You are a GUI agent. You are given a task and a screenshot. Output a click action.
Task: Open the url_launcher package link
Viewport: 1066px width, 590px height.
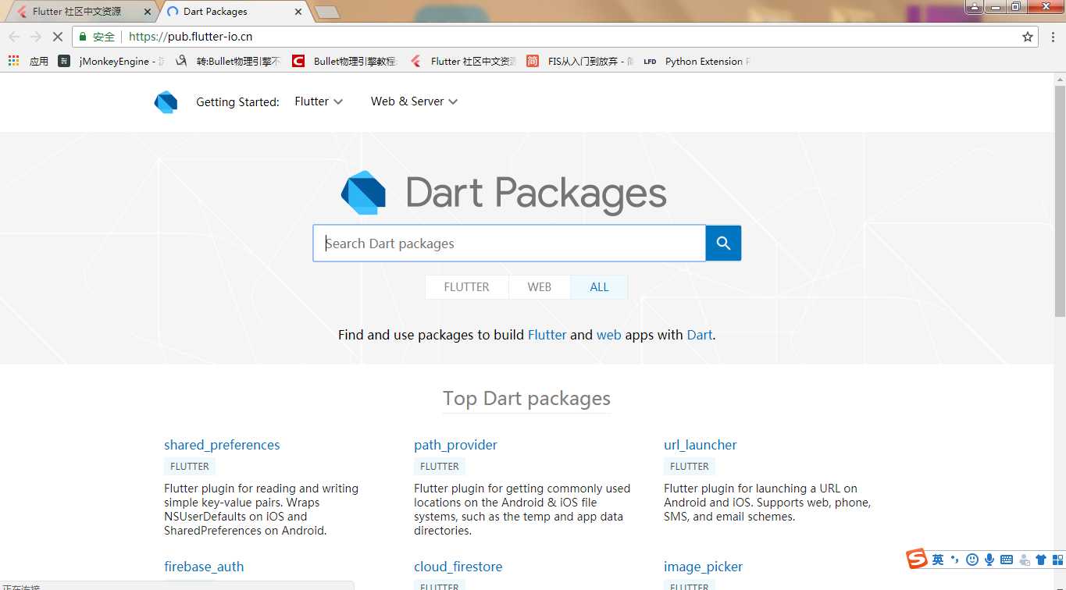pyautogui.click(x=701, y=445)
